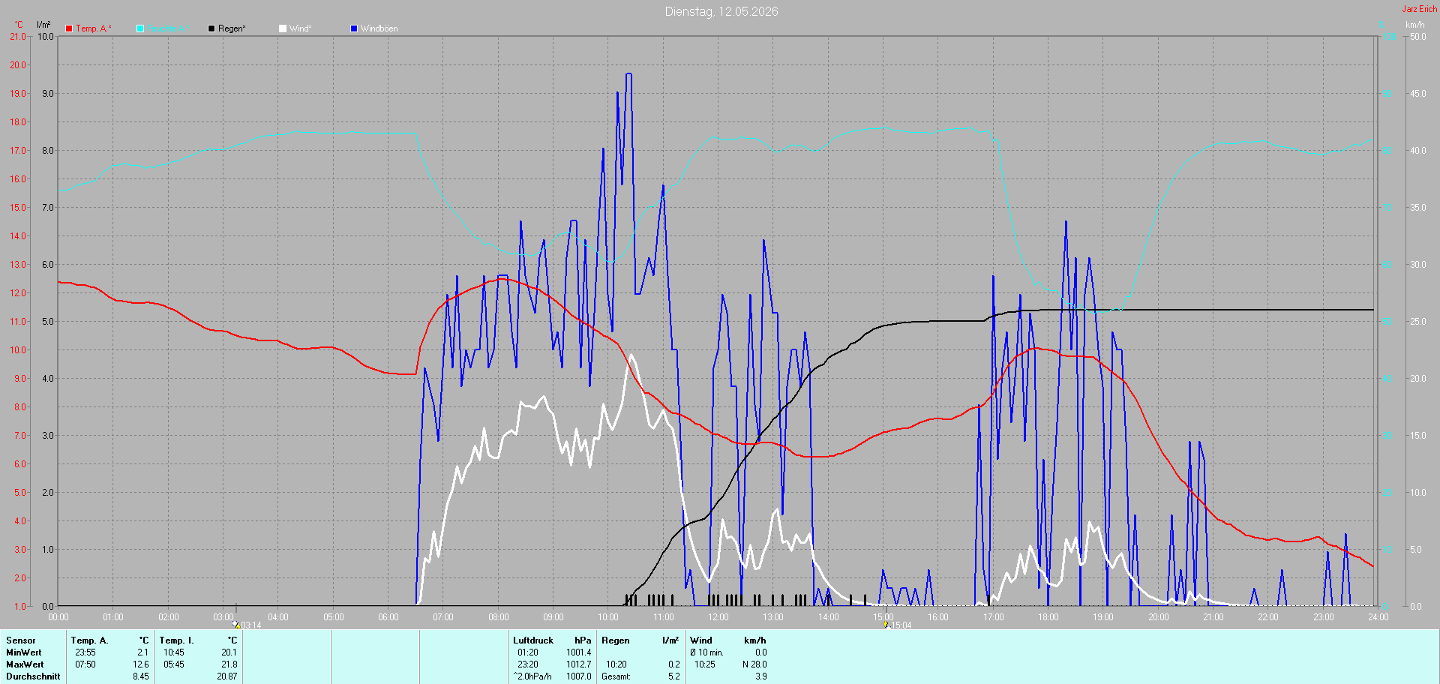Viewport: 1440px width, 684px height.
Task: Click the 'Jarz Erich' author text
Action: [1420, 9]
